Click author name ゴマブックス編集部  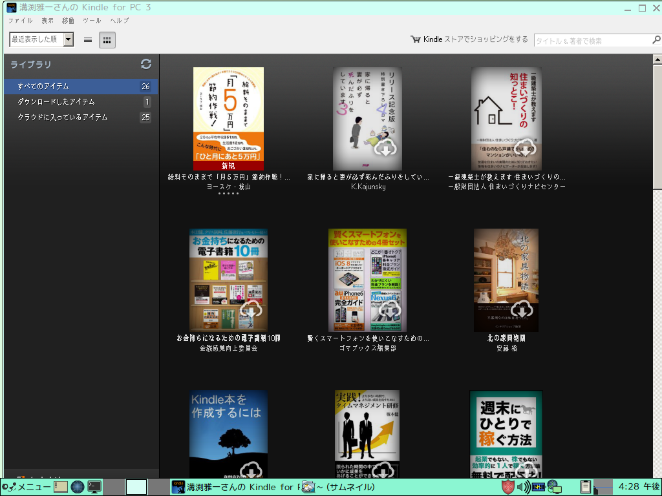point(368,348)
